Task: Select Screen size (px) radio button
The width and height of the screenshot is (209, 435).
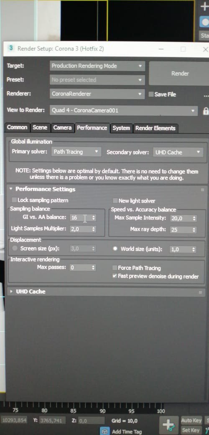Action: coord(15,248)
